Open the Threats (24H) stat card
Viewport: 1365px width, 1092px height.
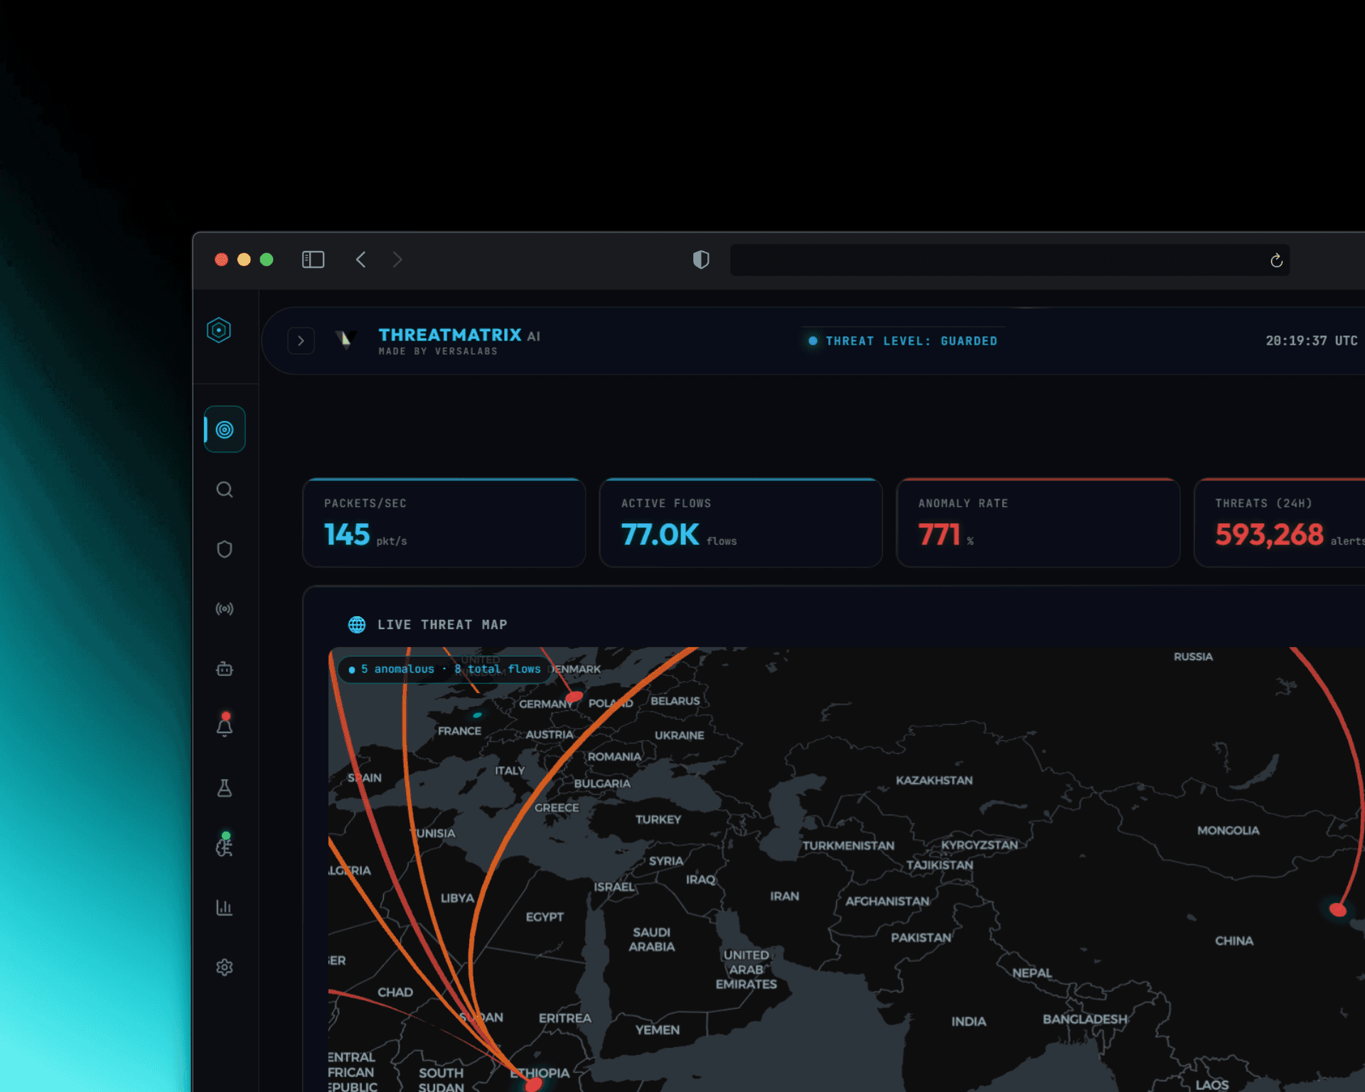(x=1280, y=523)
